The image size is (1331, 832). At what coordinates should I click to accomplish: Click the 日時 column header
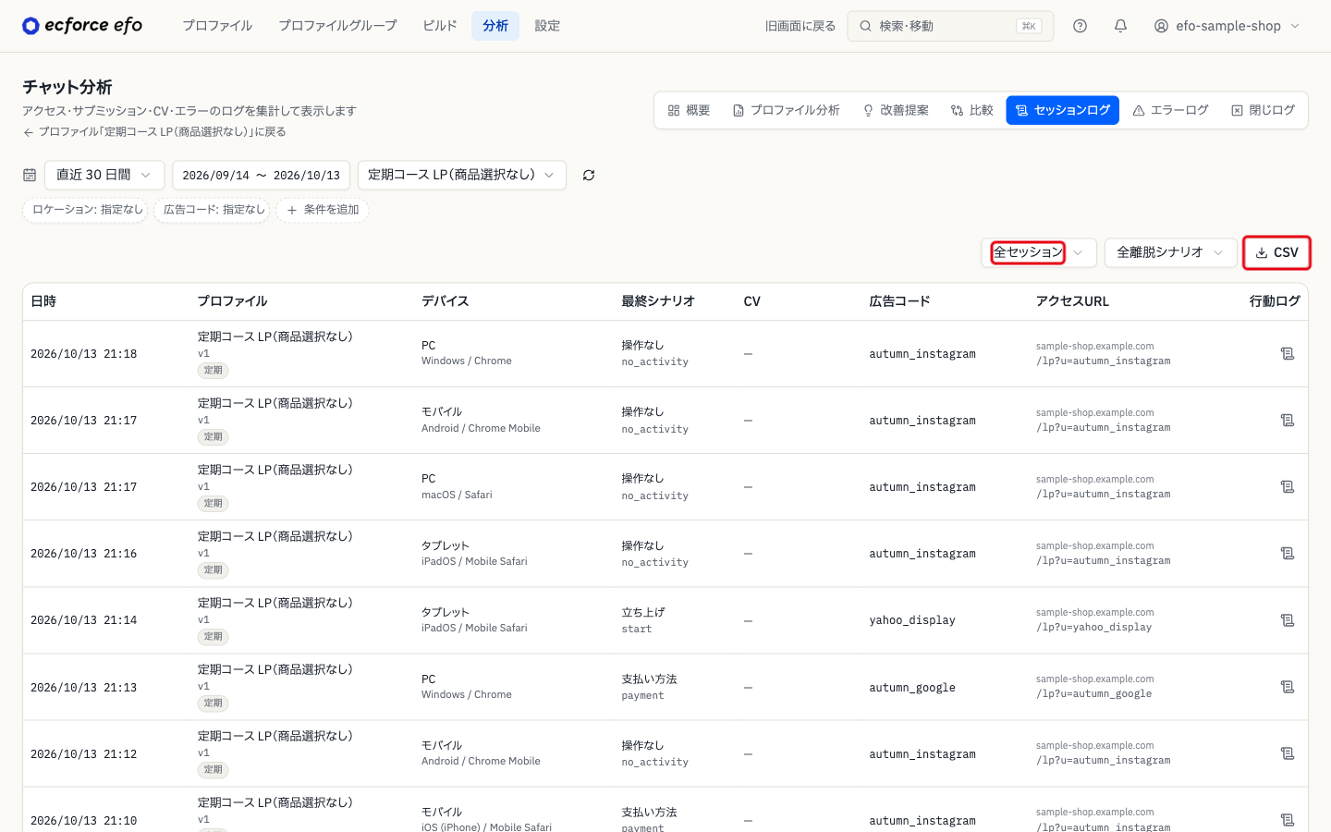[x=43, y=301]
